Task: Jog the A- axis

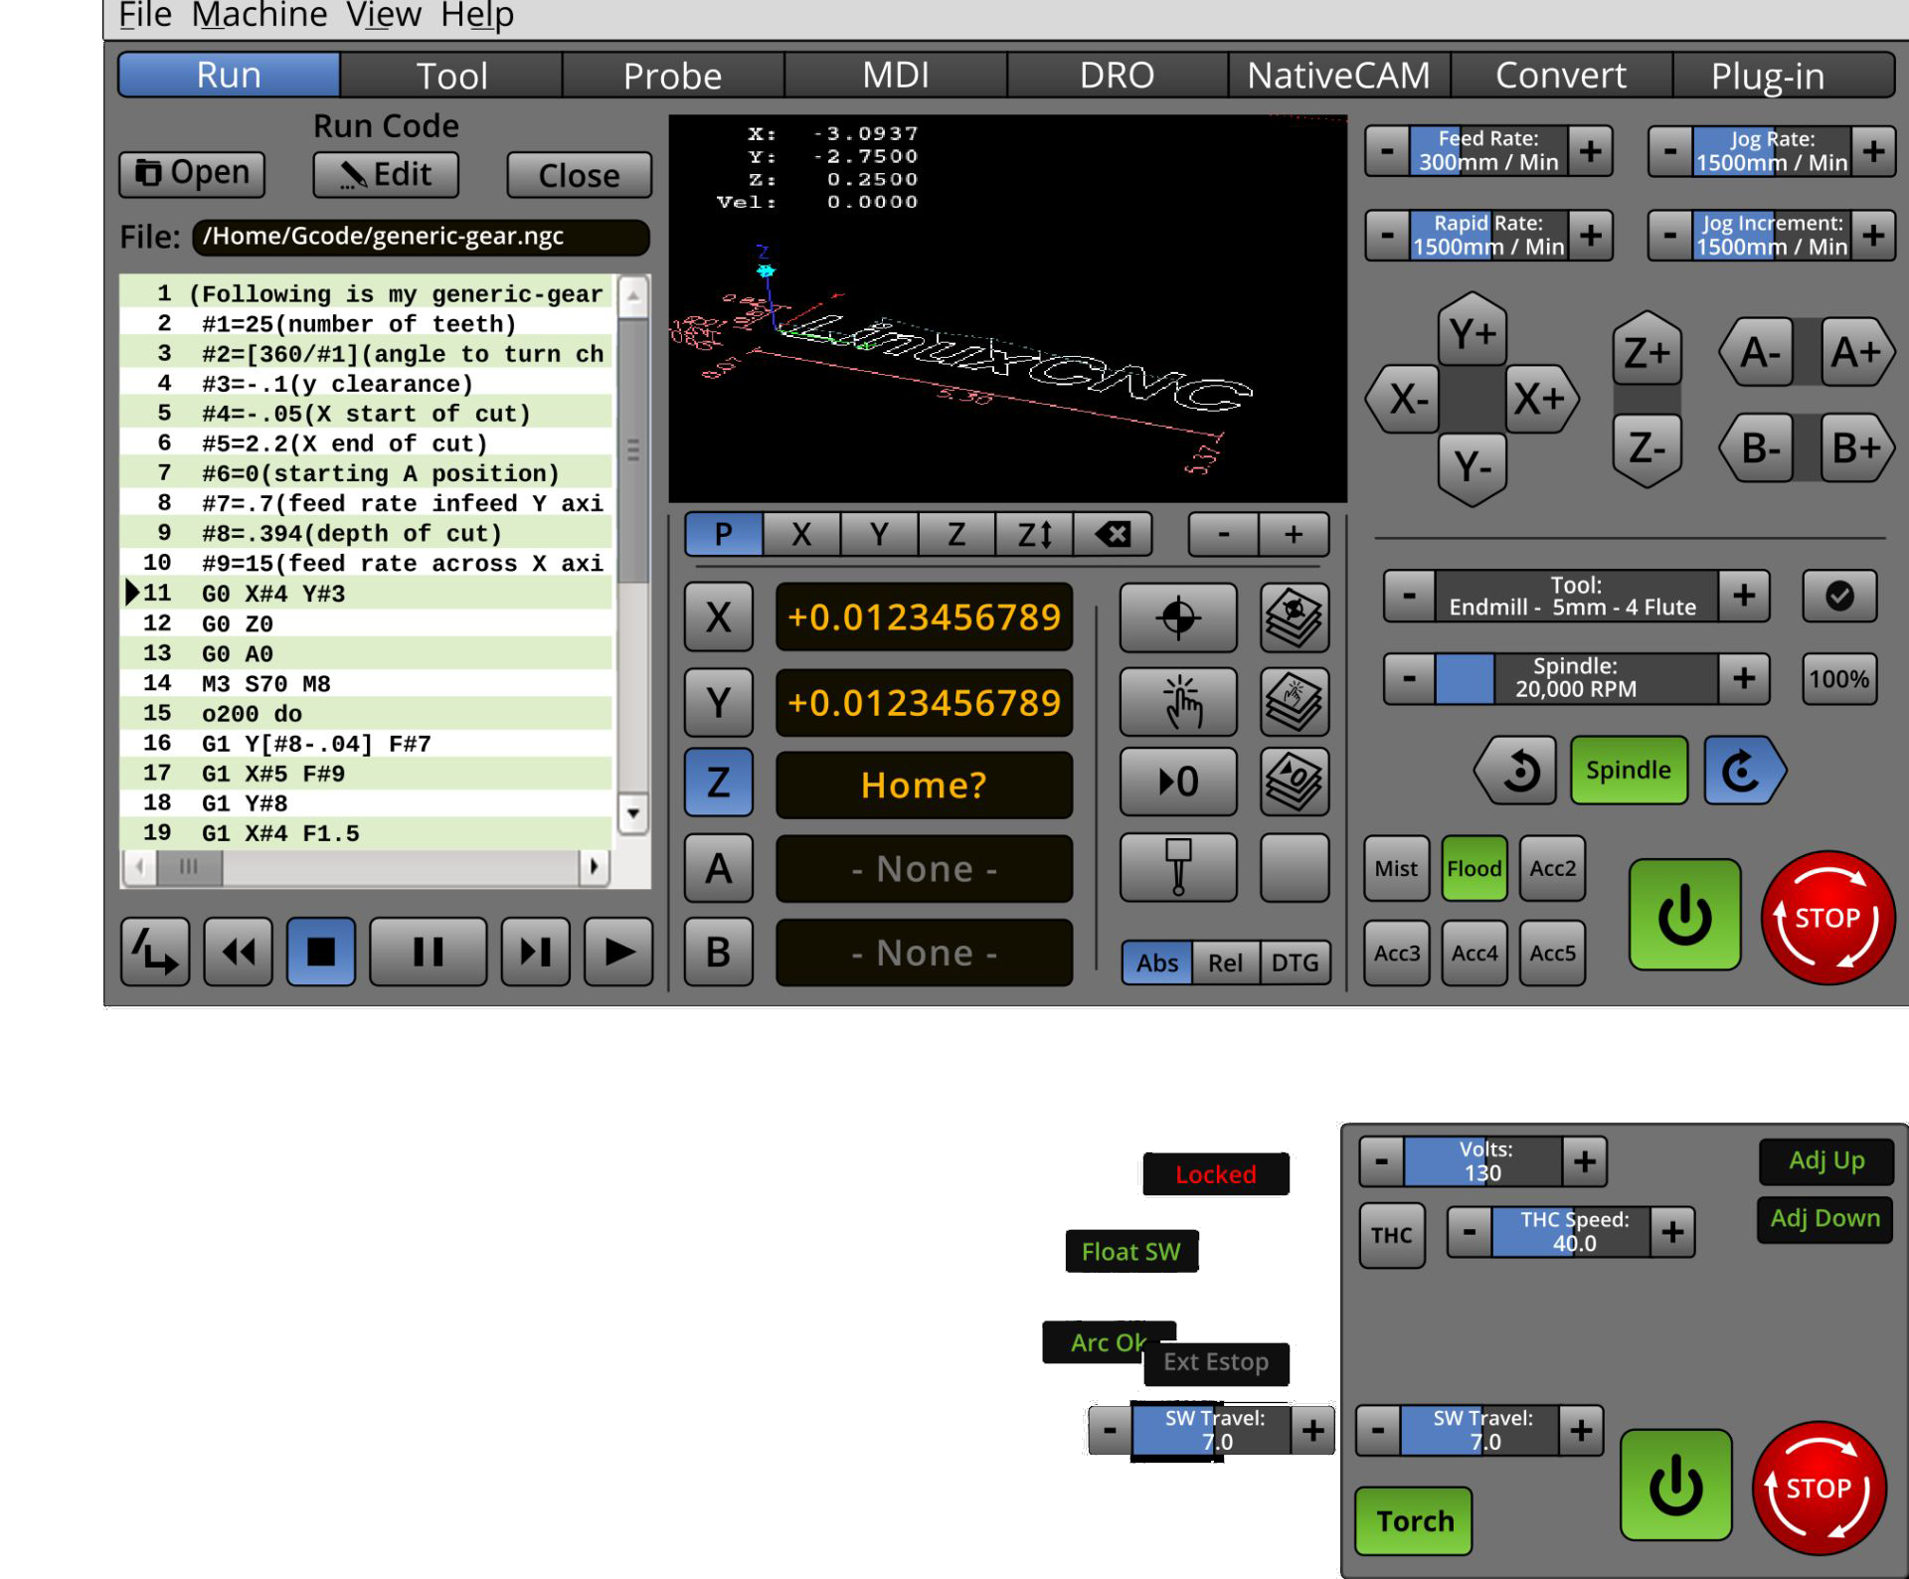Action: coord(1758,352)
